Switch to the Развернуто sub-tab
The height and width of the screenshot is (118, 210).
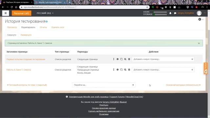coord(26,35)
